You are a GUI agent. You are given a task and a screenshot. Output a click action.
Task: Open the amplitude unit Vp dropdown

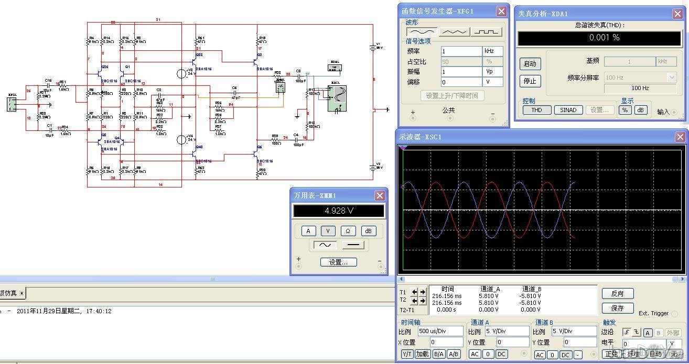click(x=493, y=72)
